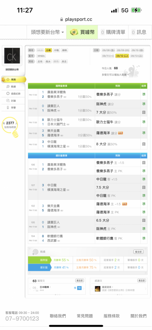Choose date 09/13 (三)
Viewport: 152px width, 330px height.
[x=137, y=56]
